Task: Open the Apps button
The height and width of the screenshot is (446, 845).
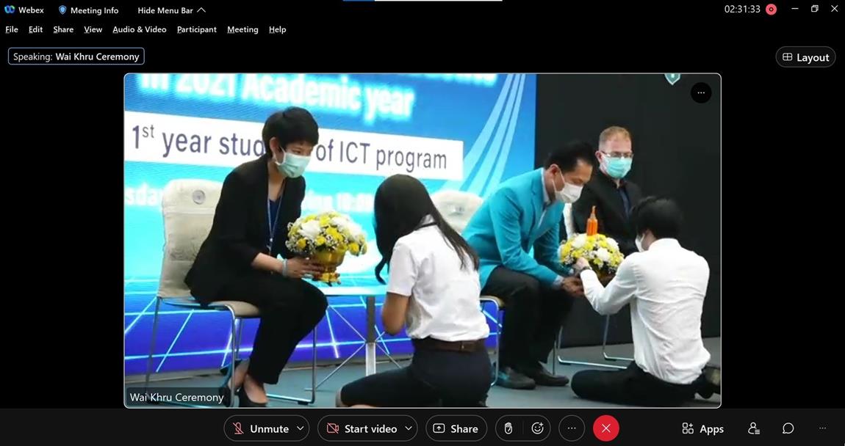Action: click(702, 428)
